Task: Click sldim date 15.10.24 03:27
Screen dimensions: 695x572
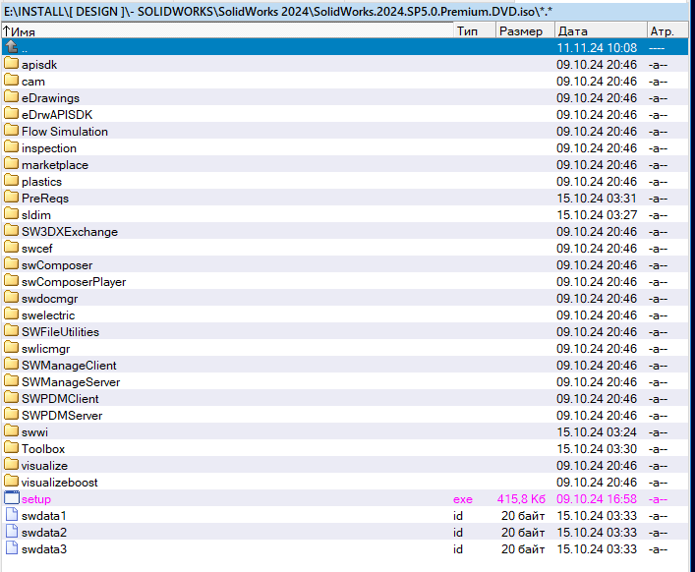Action: [x=597, y=215]
